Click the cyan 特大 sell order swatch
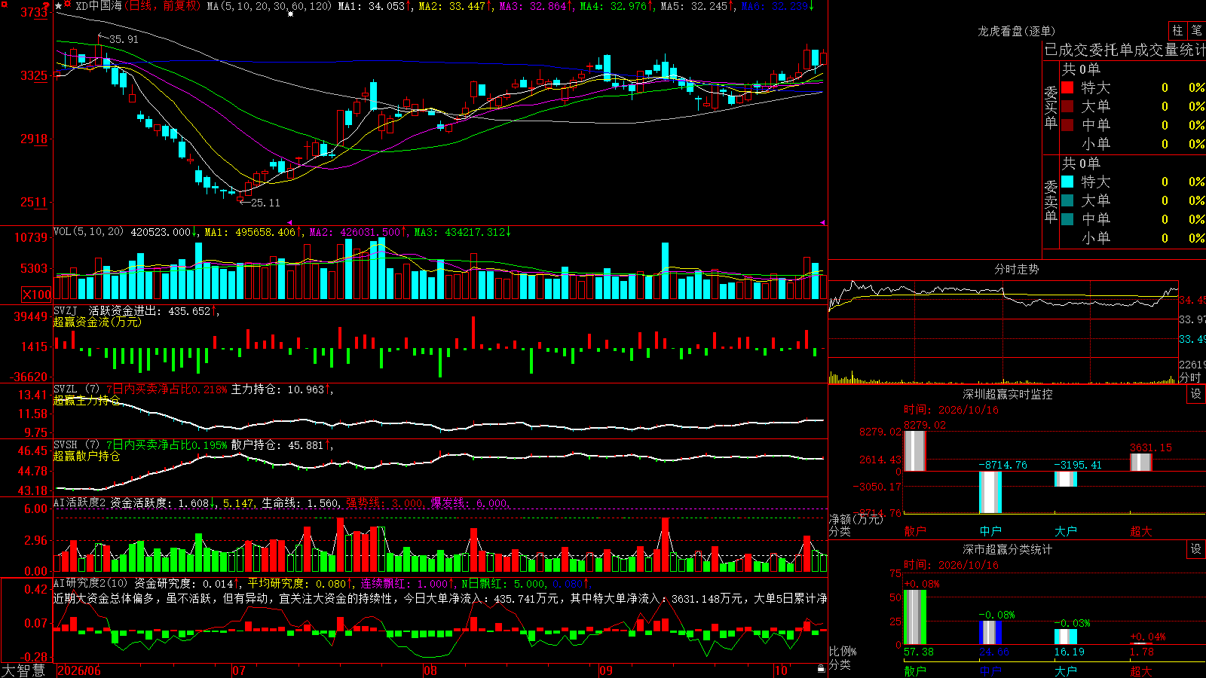The width and height of the screenshot is (1206, 678). (x=1067, y=182)
